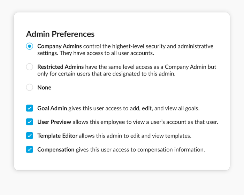Click the "None" label text
This screenshot has width=244, height=195.
click(44, 88)
